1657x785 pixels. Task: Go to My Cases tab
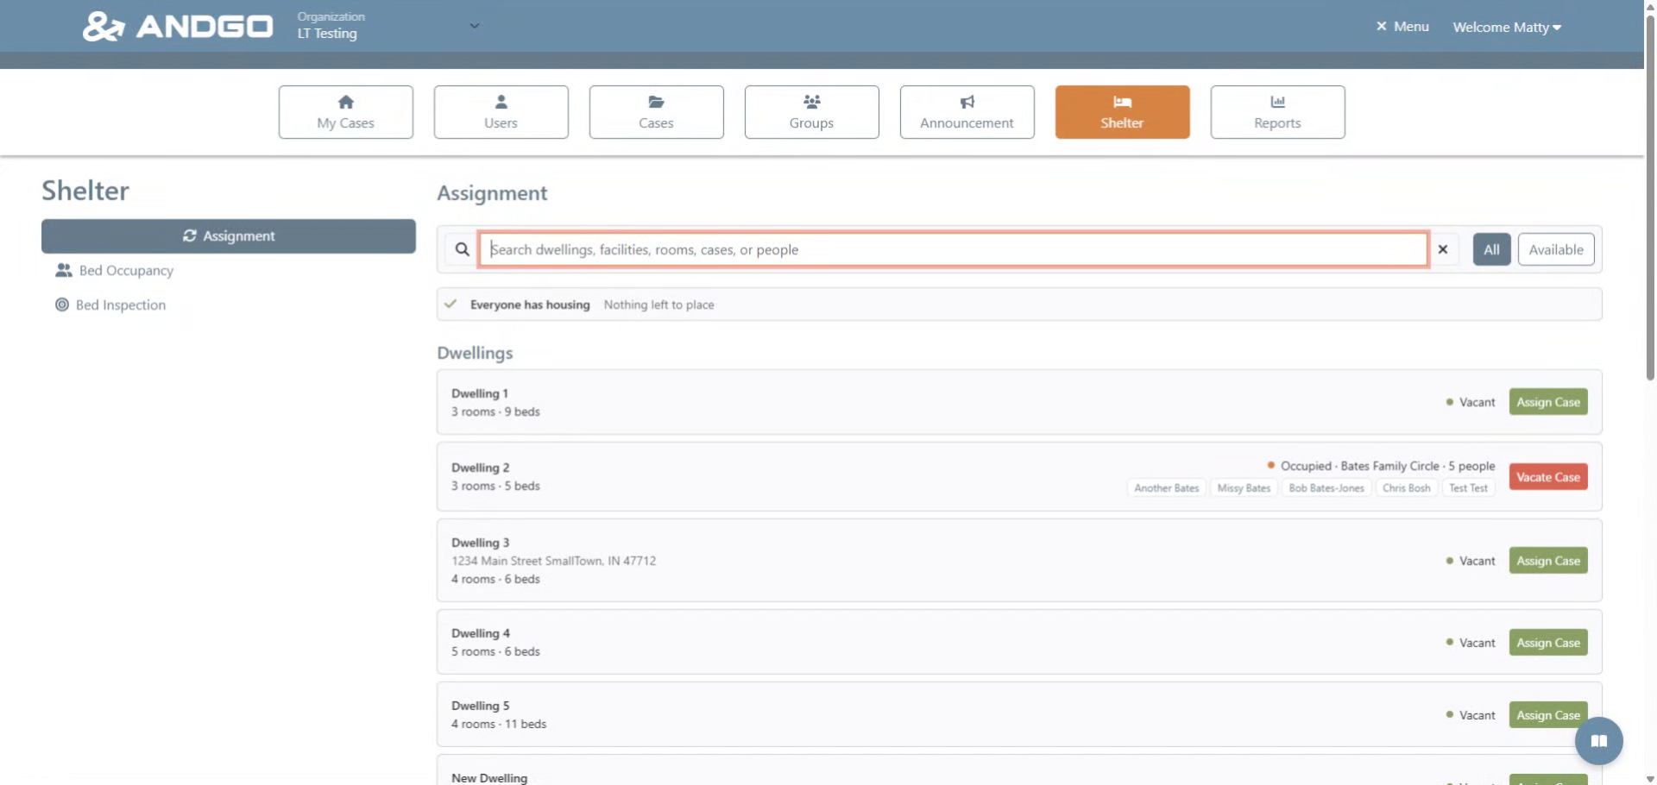(346, 112)
